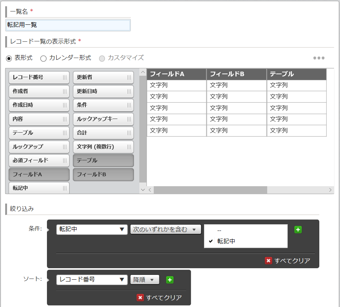
Task: Click the レコード番号 field button
Action: (x=39, y=78)
